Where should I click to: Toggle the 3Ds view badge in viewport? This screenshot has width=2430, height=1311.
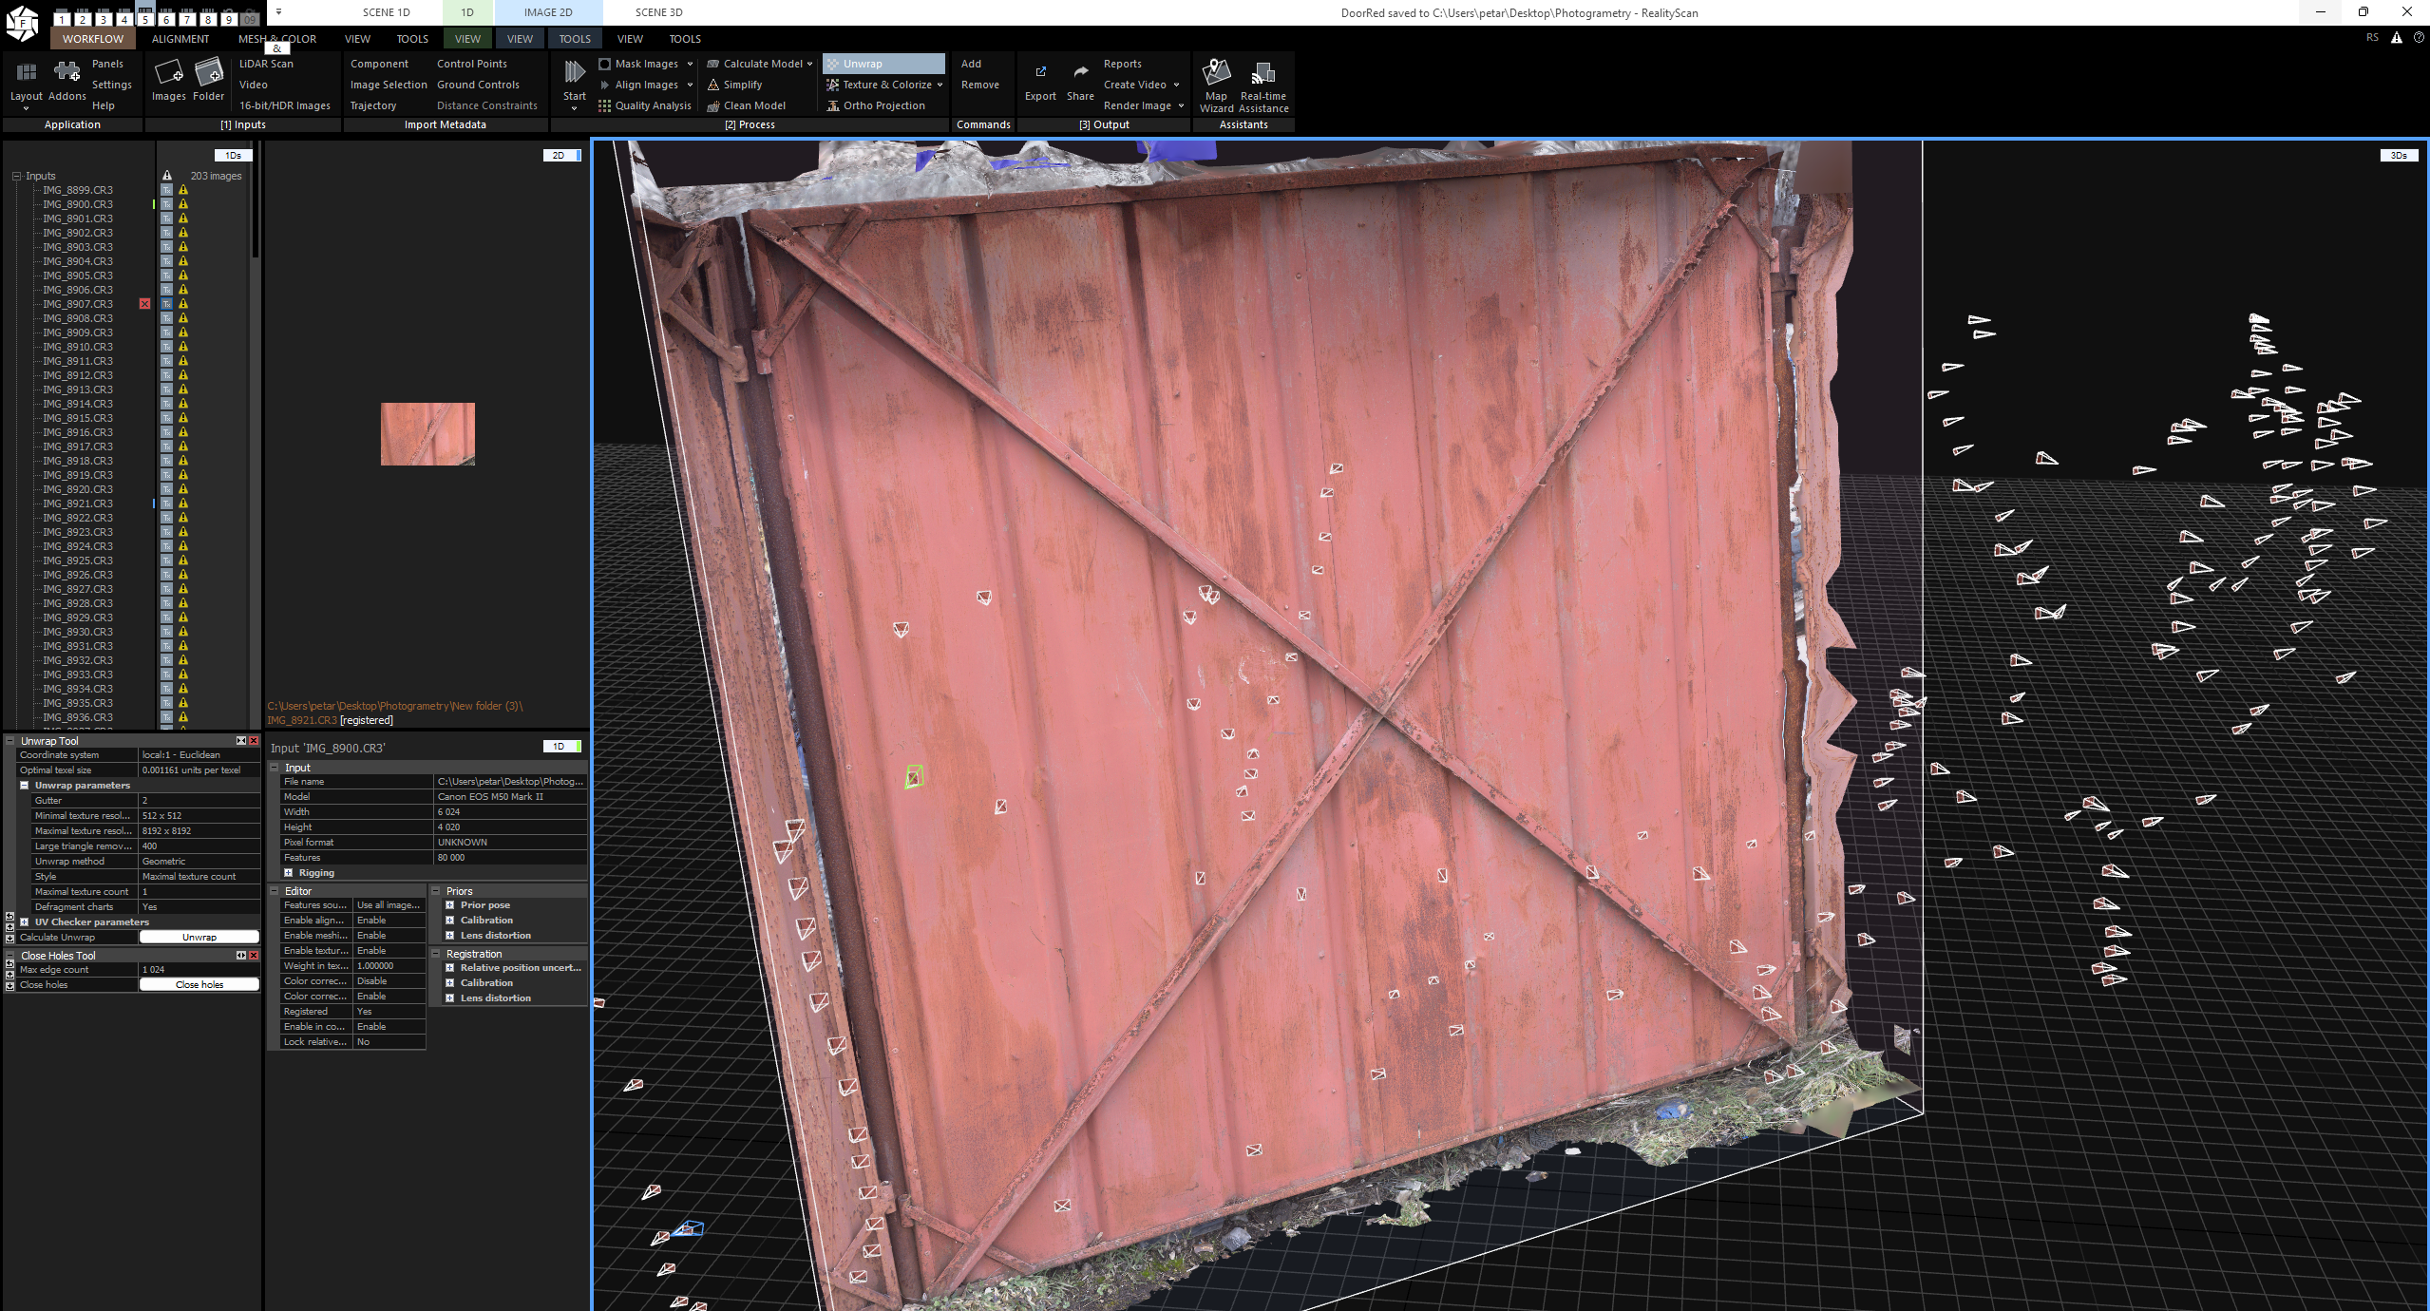(x=2398, y=155)
